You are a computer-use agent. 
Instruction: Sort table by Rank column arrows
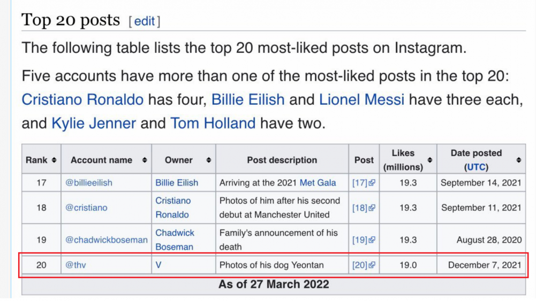[54, 160]
